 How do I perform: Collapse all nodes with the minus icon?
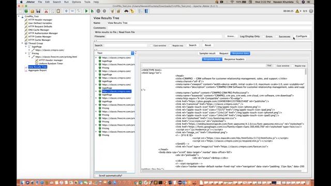(x=72, y=11)
